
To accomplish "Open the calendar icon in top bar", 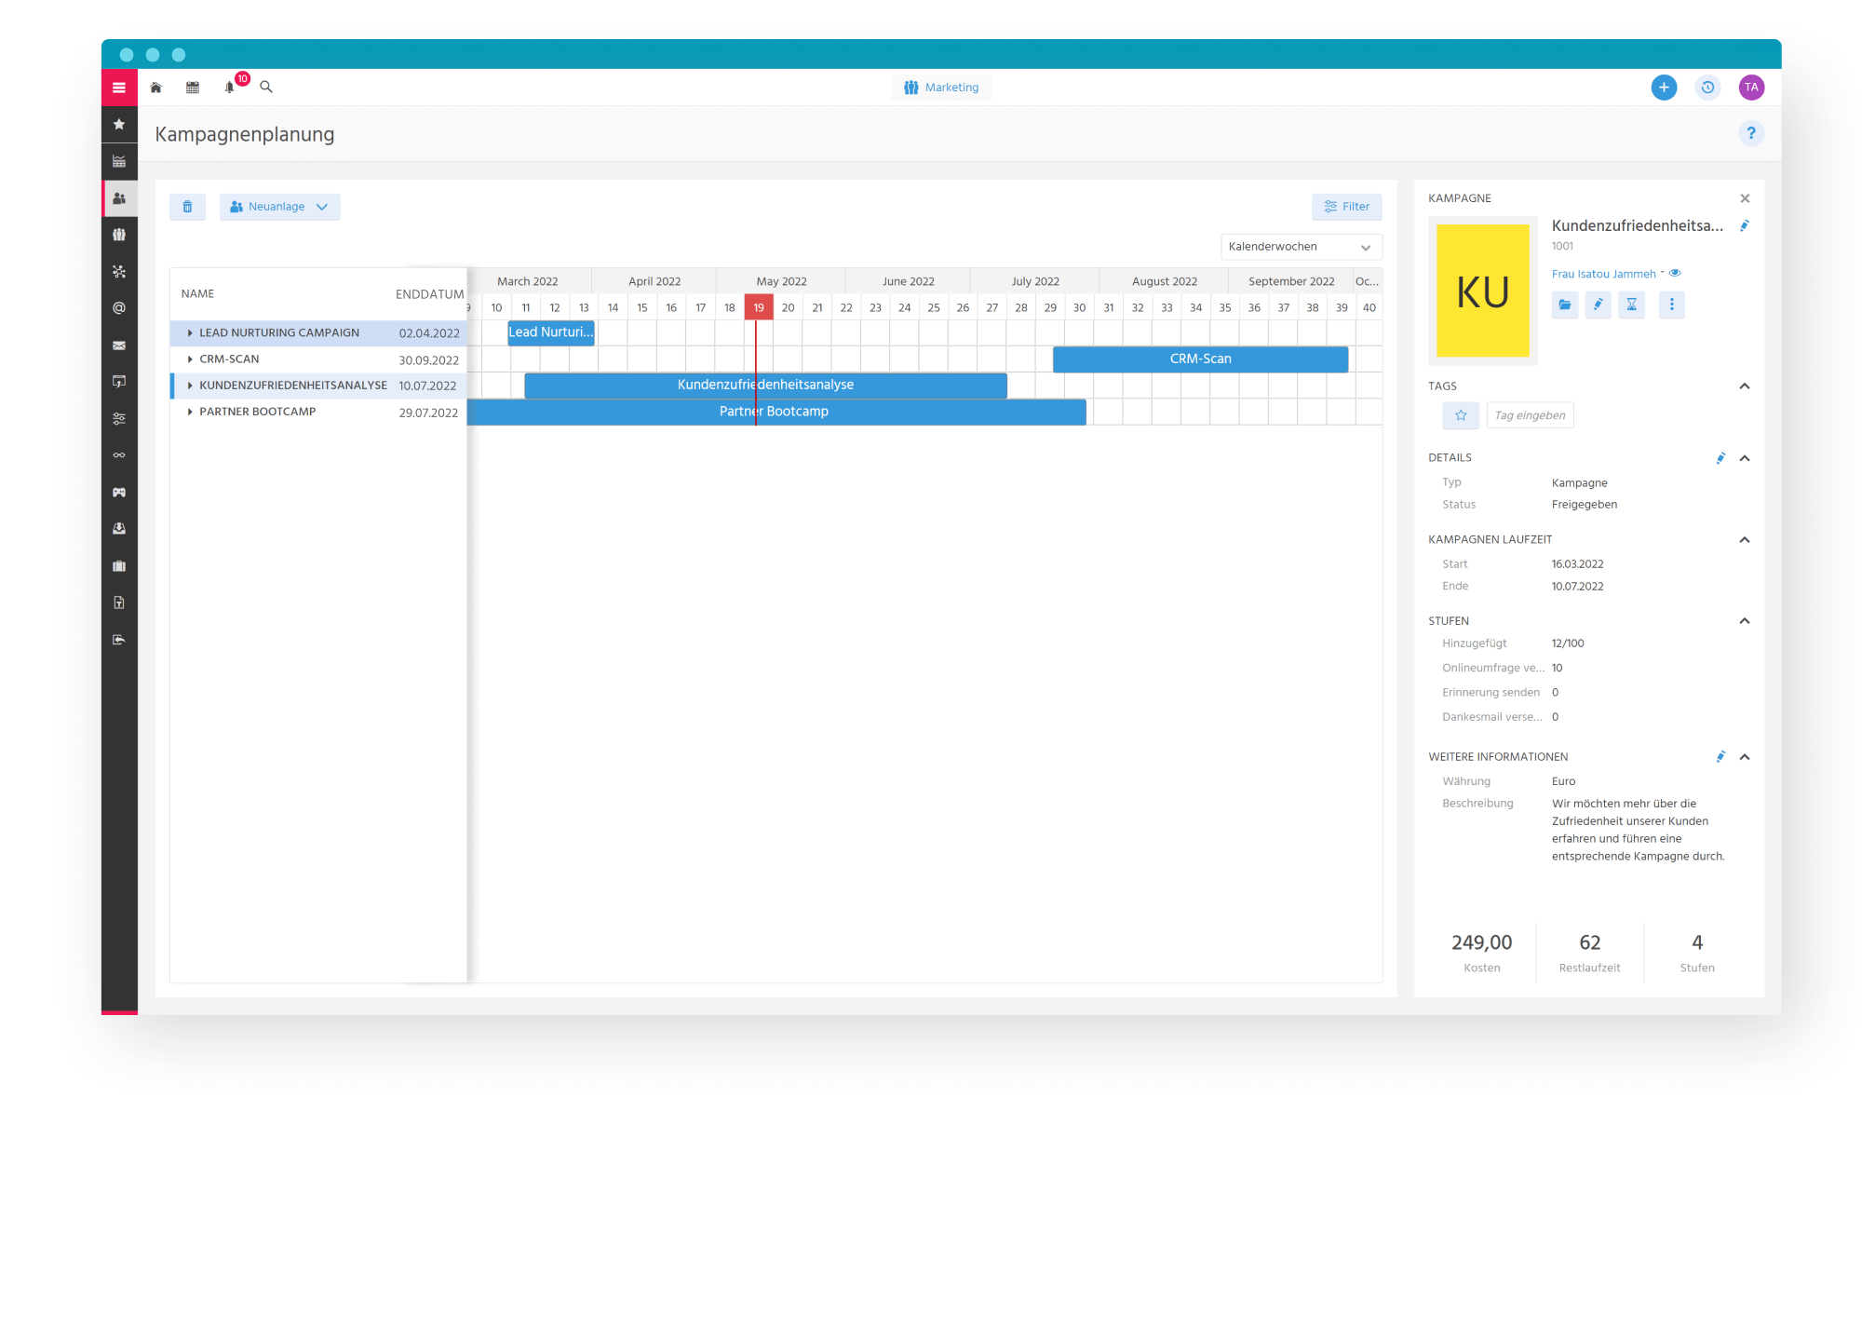I will coord(193,88).
